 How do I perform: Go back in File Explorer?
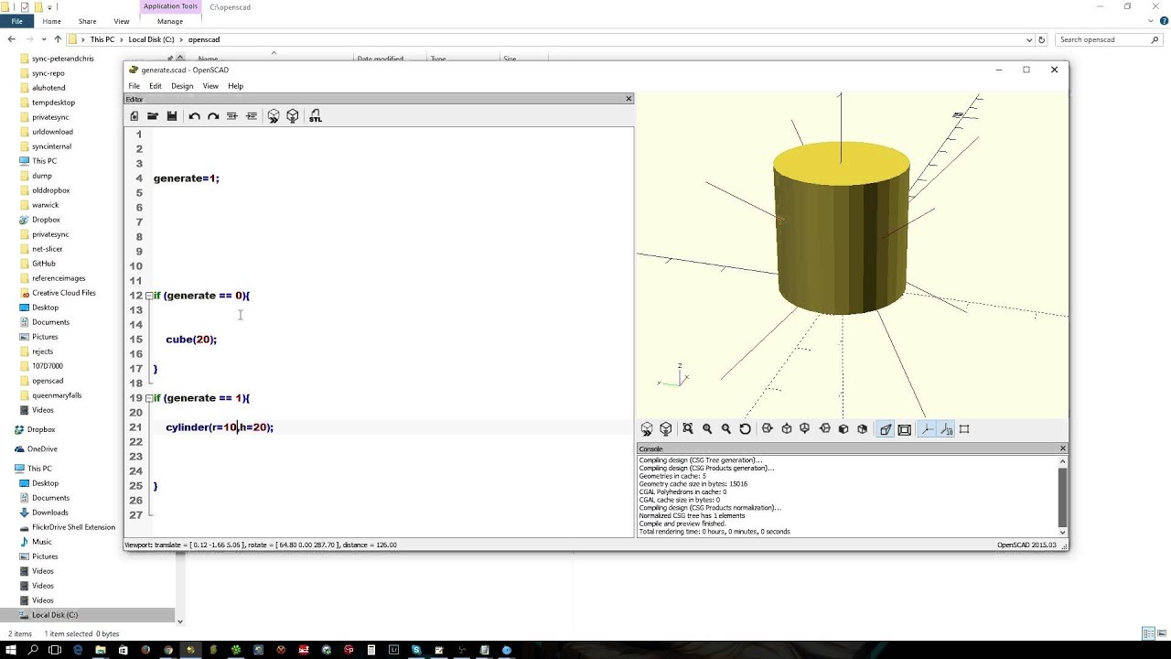pos(11,39)
